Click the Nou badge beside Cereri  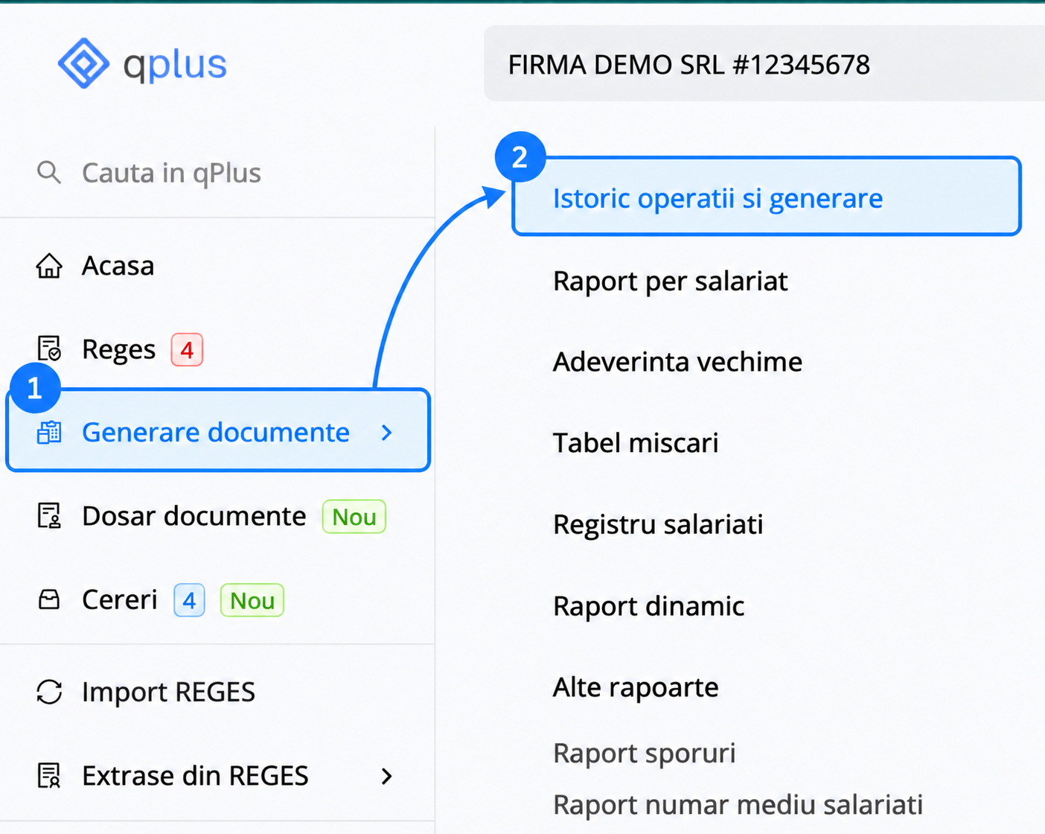(252, 600)
